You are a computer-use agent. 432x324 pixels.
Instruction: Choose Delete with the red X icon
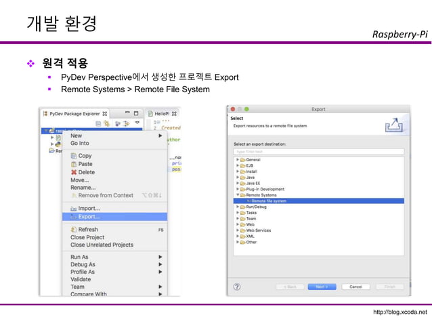[x=114, y=172]
